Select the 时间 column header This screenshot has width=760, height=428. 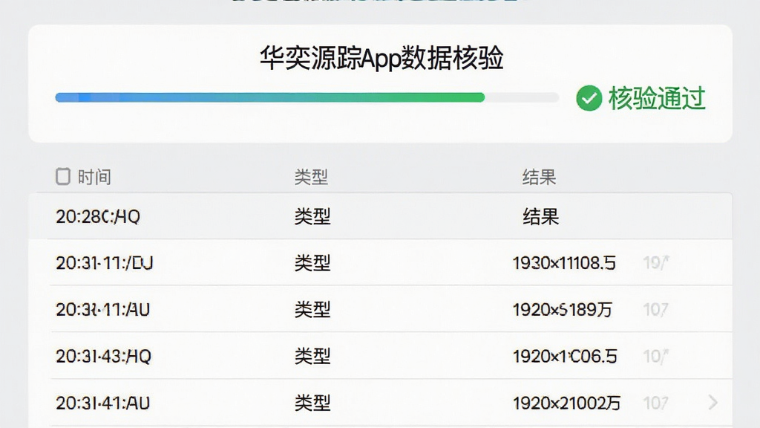click(94, 177)
